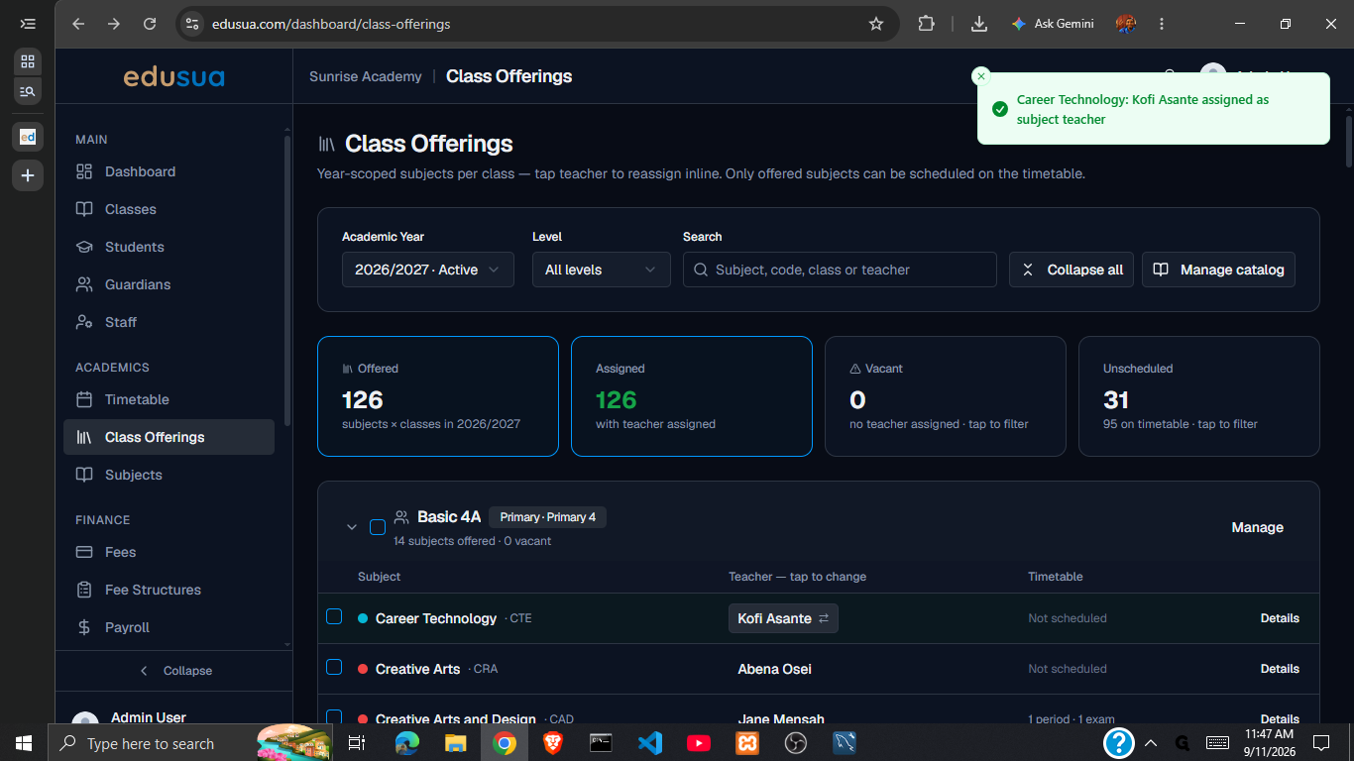The width and height of the screenshot is (1354, 761).
Task: Select the Basic 4A class checkbox
Action: pos(378,527)
